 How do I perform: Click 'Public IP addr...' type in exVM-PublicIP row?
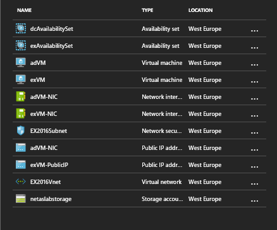pos(162,165)
